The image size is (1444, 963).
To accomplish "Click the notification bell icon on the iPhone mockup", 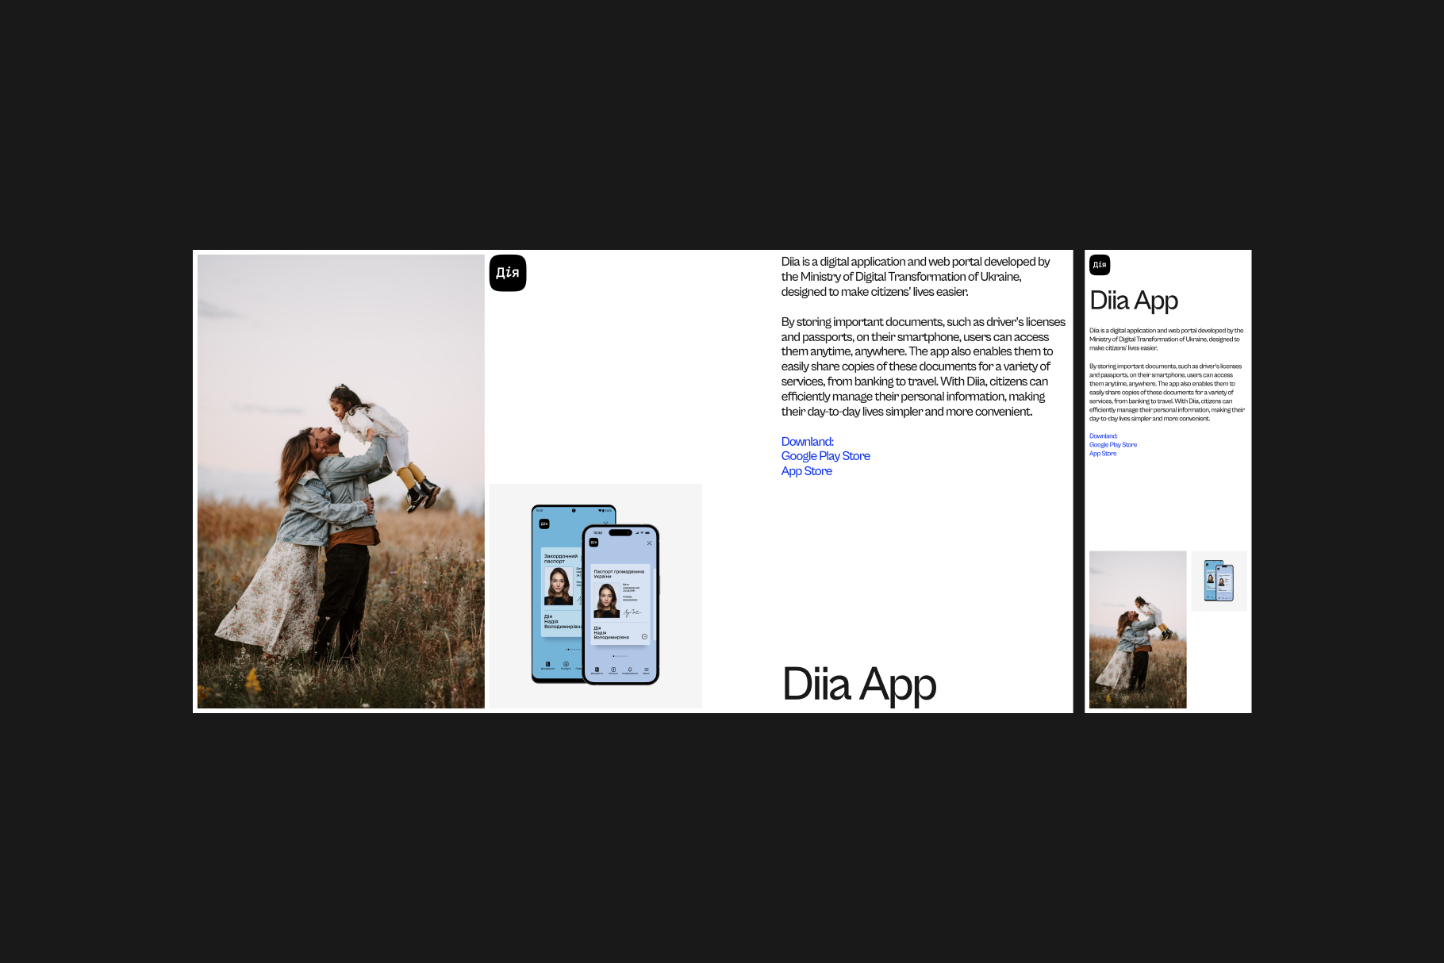I will click(630, 669).
